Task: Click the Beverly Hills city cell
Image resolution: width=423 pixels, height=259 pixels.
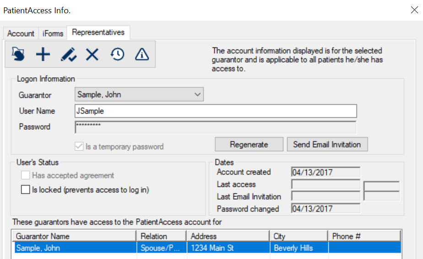Action: pos(299,248)
